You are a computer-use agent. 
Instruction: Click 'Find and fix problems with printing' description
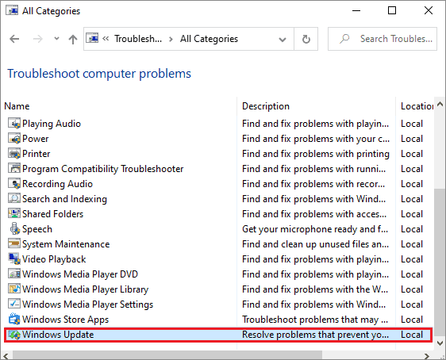tap(315, 154)
